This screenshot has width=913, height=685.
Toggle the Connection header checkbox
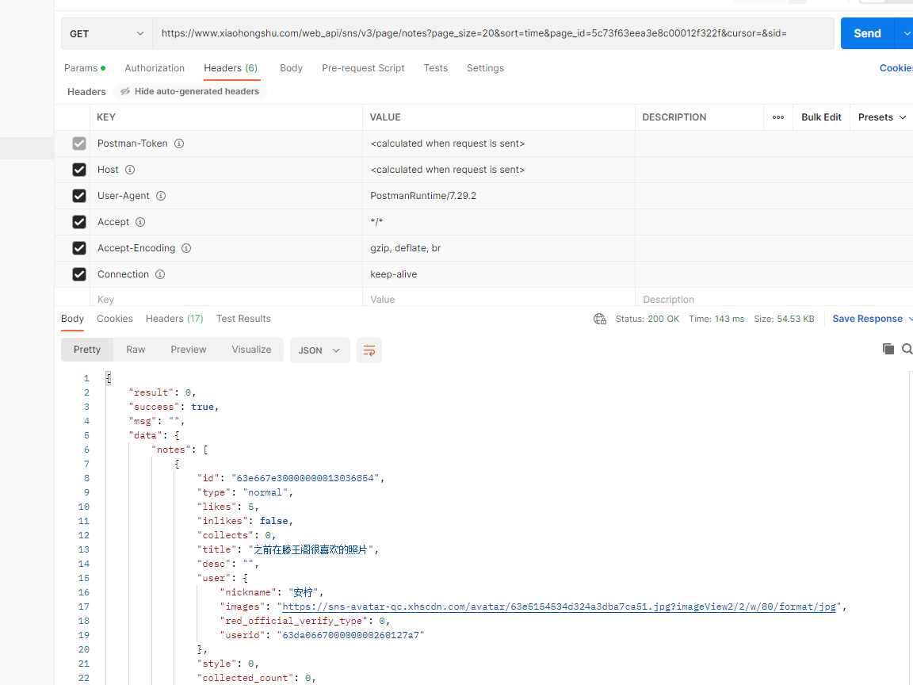pyautogui.click(x=79, y=274)
